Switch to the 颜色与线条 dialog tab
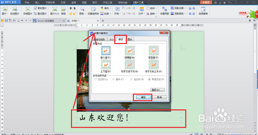 99,40
